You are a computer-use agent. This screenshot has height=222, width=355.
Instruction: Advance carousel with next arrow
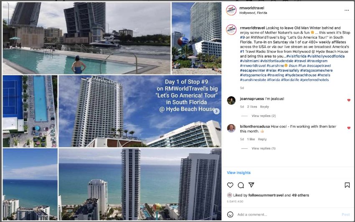point(216,111)
